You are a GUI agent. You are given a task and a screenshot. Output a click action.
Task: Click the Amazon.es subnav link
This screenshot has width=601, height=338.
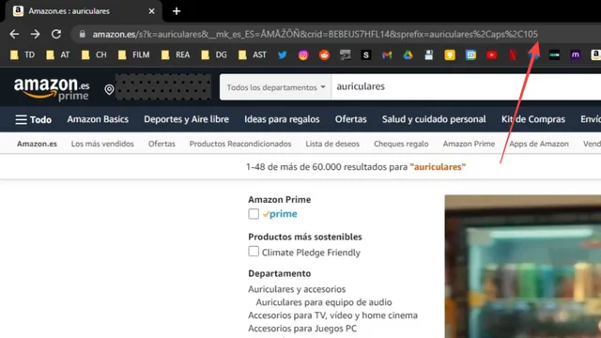37,144
